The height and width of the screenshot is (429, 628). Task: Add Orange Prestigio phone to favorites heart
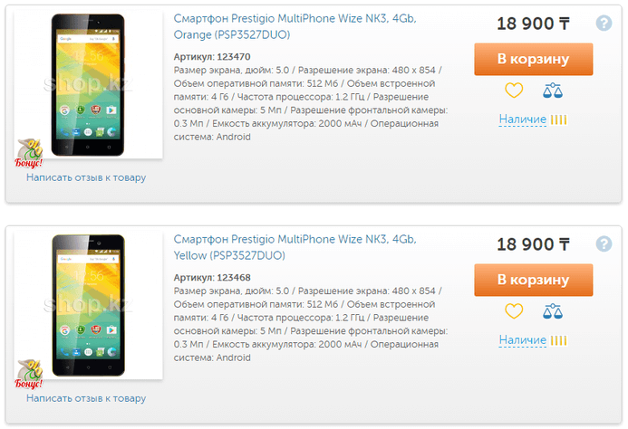pyautogui.click(x=514, y=91)
